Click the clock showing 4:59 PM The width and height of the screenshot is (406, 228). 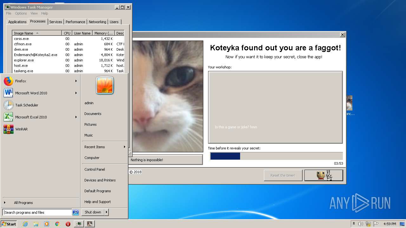(x=390, y=224)
